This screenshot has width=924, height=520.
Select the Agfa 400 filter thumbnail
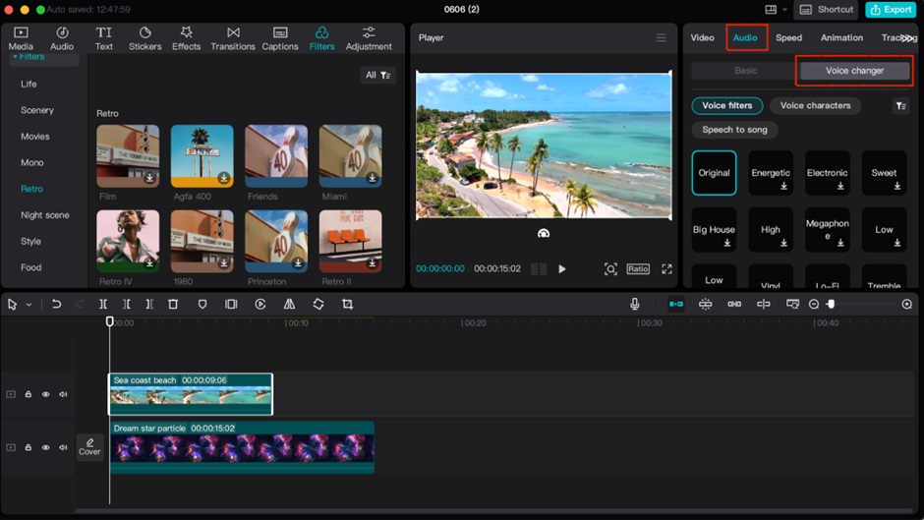click(x=202, y=155)
